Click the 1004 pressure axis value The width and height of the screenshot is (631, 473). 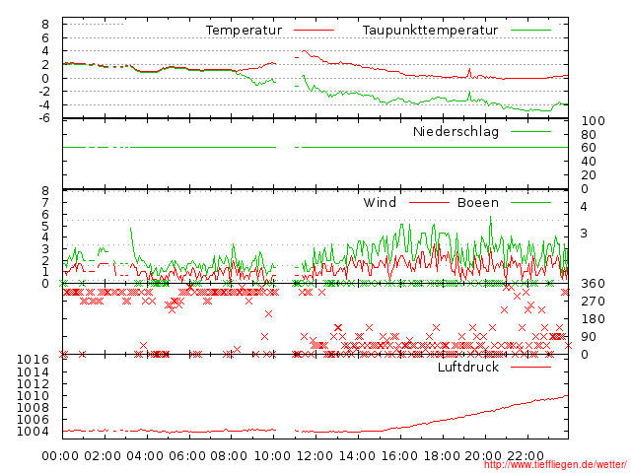[x=33, y=432]
